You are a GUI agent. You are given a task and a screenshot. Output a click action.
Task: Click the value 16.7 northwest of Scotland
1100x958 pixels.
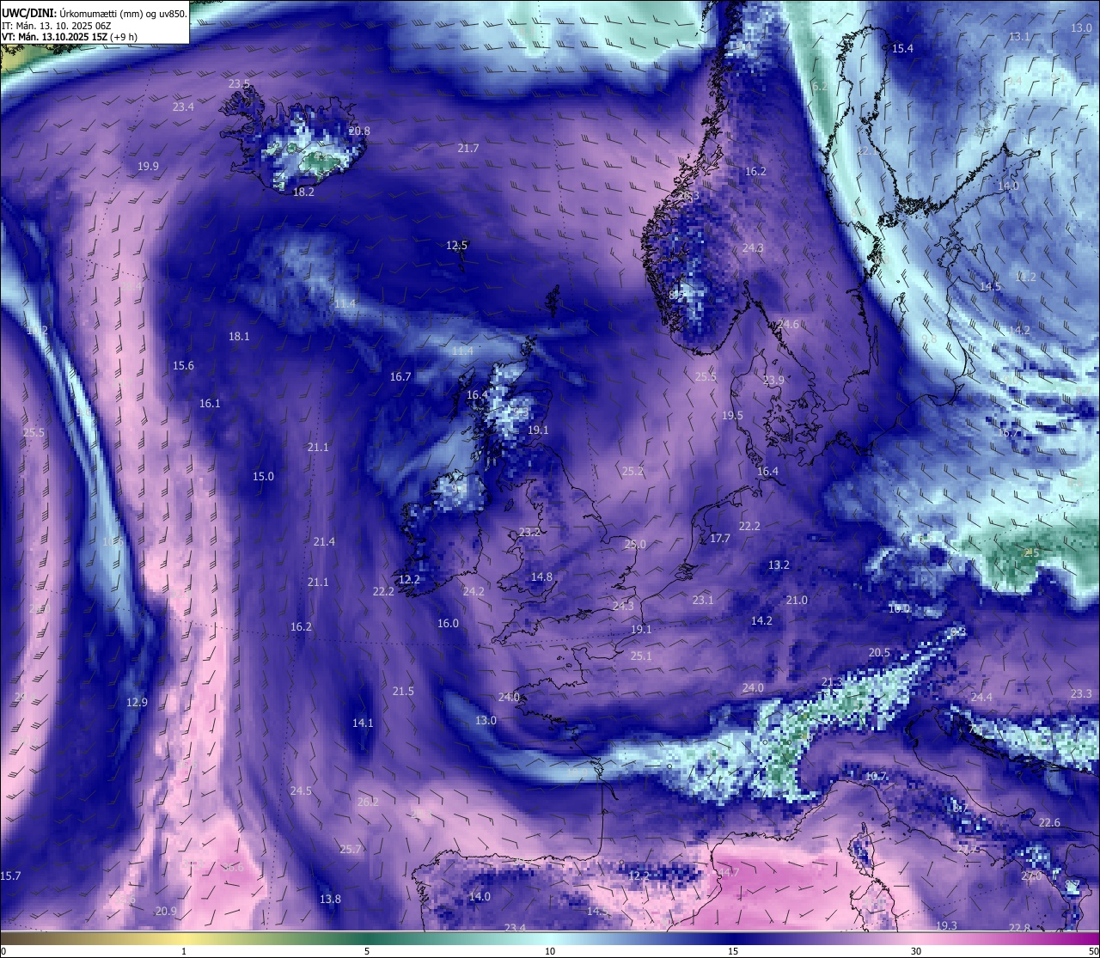[x=400, y=377]
